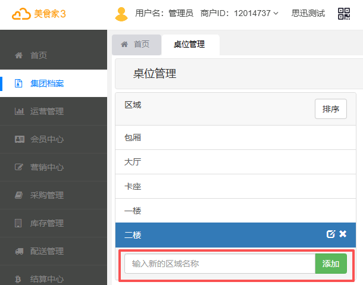This screenshot has width=363, height=285.
Task: Click the 排序 button
Action: click(330, 109)
